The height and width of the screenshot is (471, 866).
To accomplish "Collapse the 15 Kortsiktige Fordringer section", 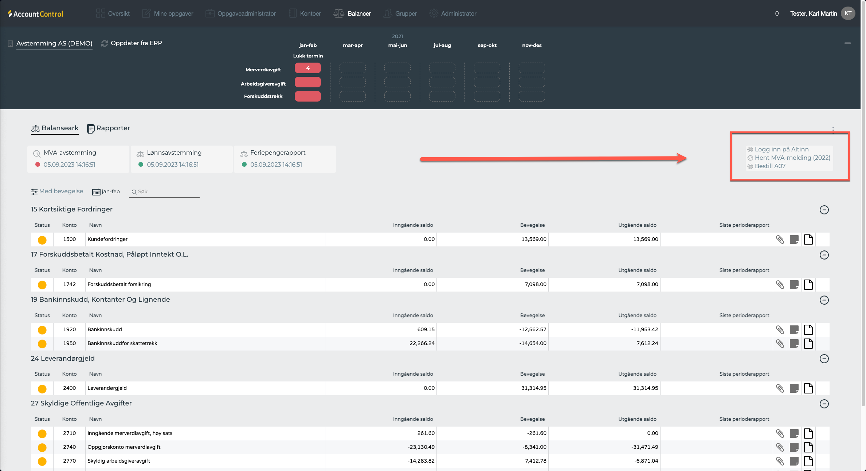I will [x=824, y=210].
